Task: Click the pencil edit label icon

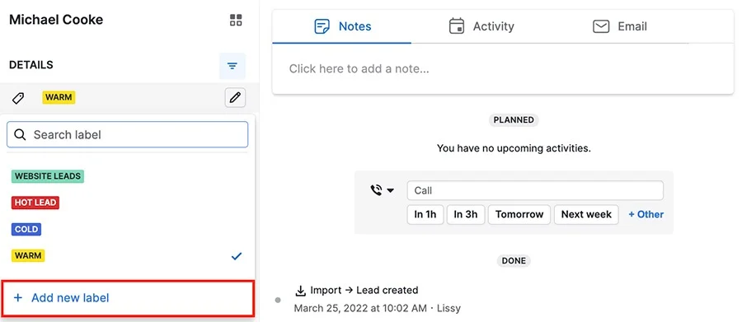Action: click(235, 98)
